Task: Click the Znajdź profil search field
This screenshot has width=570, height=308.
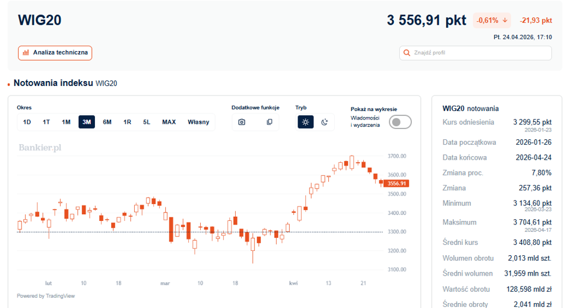Action: coord(476,53)
